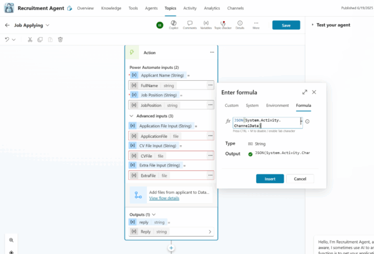The height and width of the screenshot is (254, 374).
Task: Click the flow icon beside Add files
Action: (x=138, y=195)
